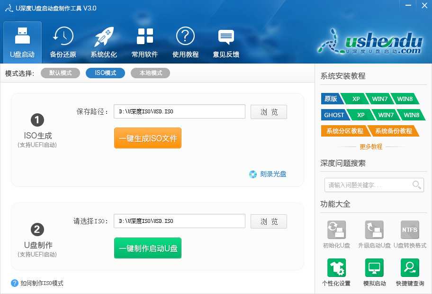
Task: Click the 初始化U盘 icon
Action: coord(336,230)
